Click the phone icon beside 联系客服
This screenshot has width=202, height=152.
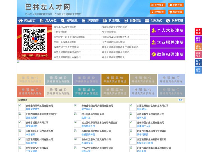(x=168, y=21)
